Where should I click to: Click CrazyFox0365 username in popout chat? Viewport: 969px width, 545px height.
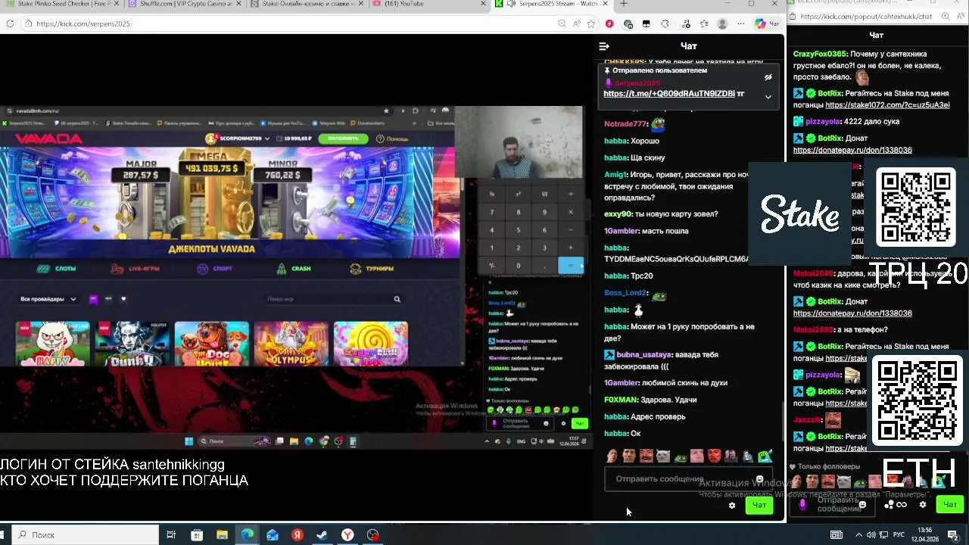point(819,54)
